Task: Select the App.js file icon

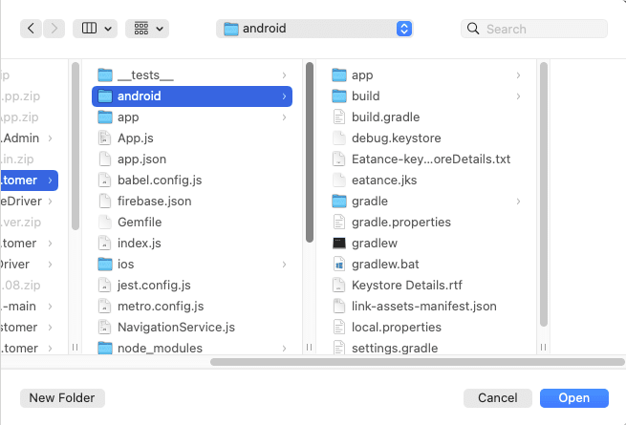Action: [x=105, y=138]
